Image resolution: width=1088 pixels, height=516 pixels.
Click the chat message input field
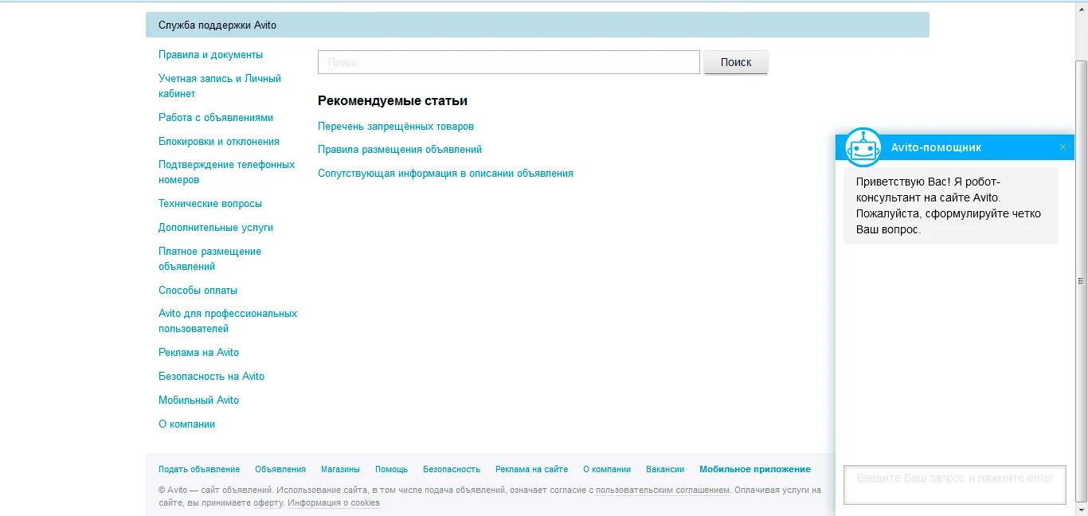(x=954, y=485)
